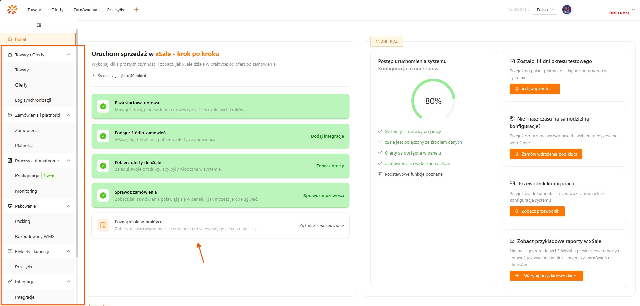
Task: Click the plus icon in top navigation
Action: [136, 10]
